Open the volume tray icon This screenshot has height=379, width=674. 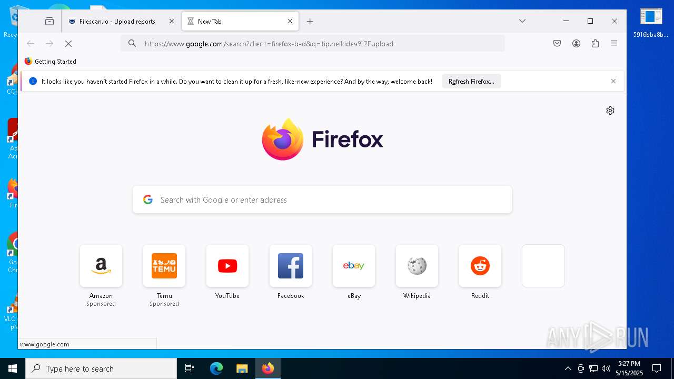coord(606,368)
